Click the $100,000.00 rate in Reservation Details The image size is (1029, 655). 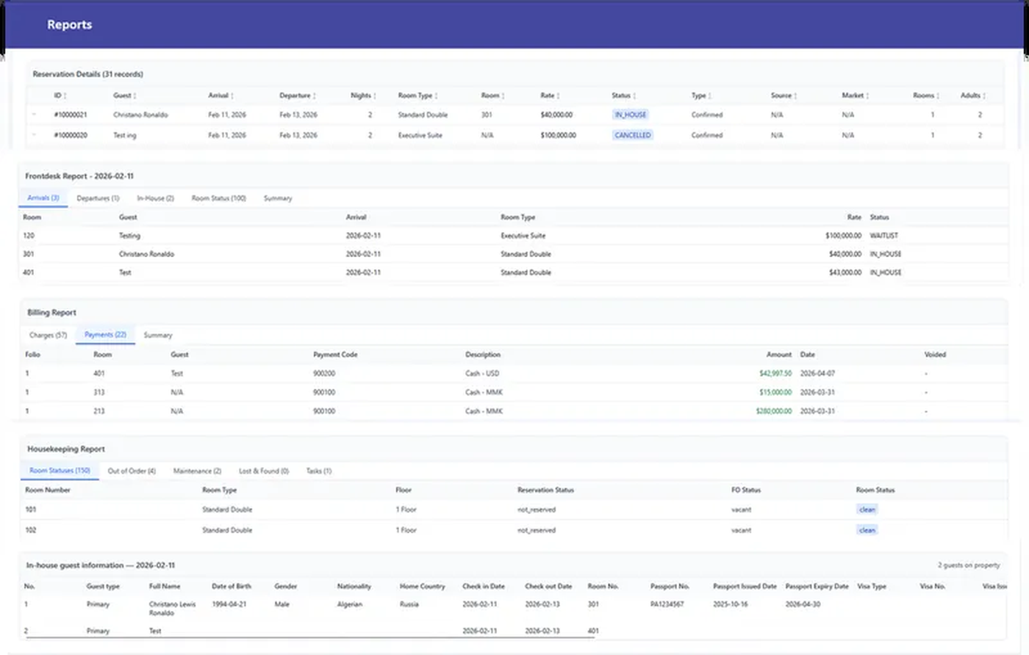(x=558, y=135)
